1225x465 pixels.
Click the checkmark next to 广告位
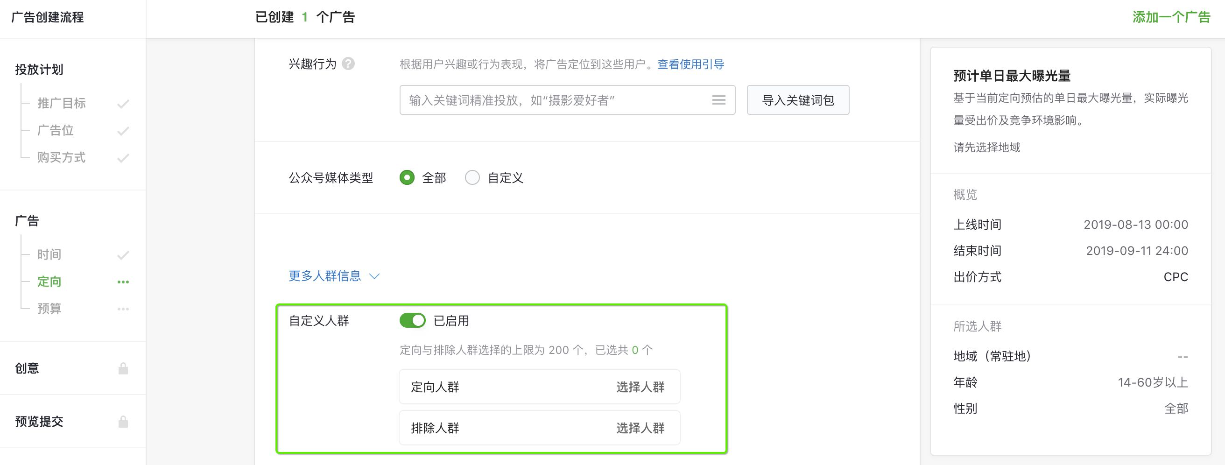tap(123, 131)
